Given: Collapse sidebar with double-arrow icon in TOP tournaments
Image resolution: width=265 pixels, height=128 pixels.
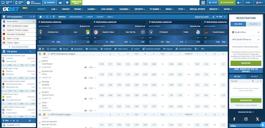Looking at the screenshot, I should (34, 17).
